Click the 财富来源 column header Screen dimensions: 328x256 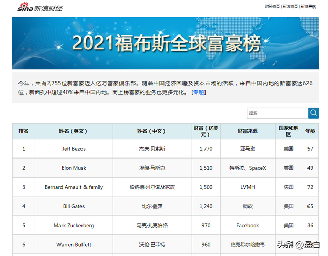coord(248,131)
